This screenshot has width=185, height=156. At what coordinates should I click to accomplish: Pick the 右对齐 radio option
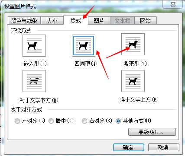click(84, 121)
